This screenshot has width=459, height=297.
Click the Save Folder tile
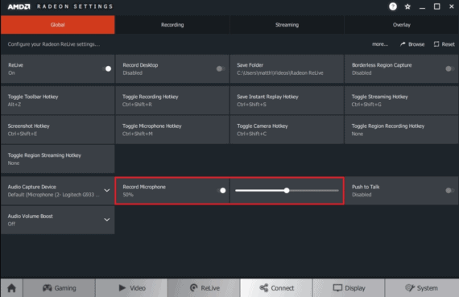pos(287,68)
